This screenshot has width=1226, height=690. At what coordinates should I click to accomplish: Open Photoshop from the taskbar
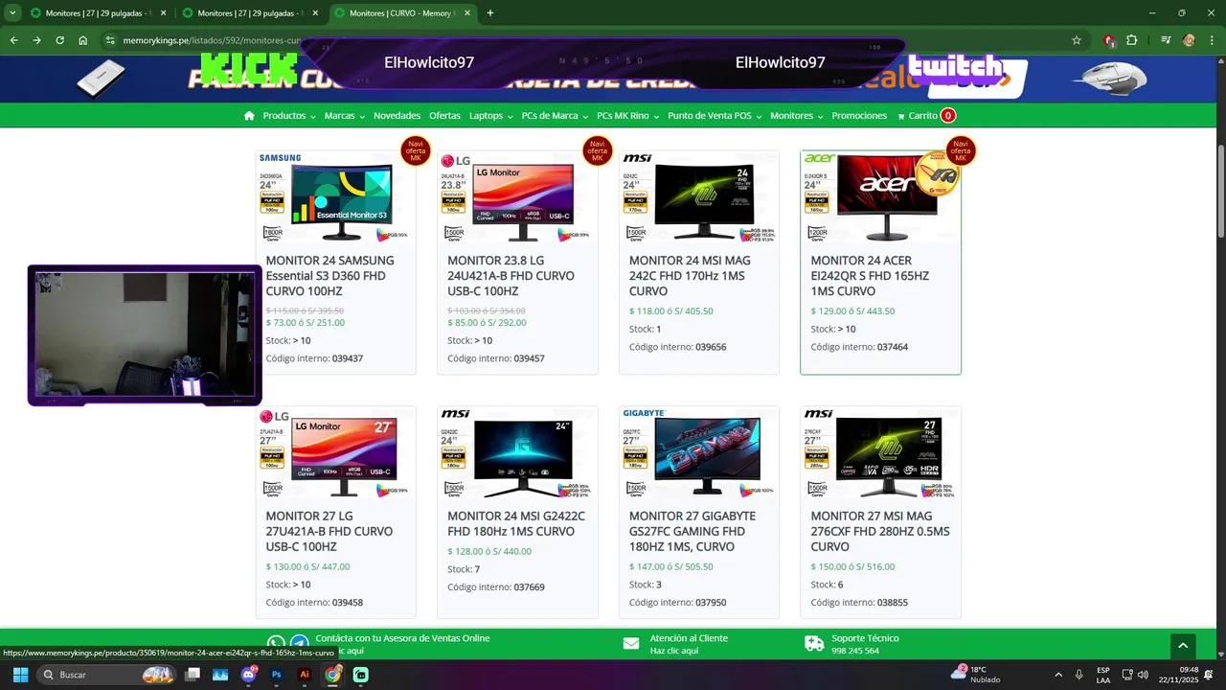tap(277, 675)
